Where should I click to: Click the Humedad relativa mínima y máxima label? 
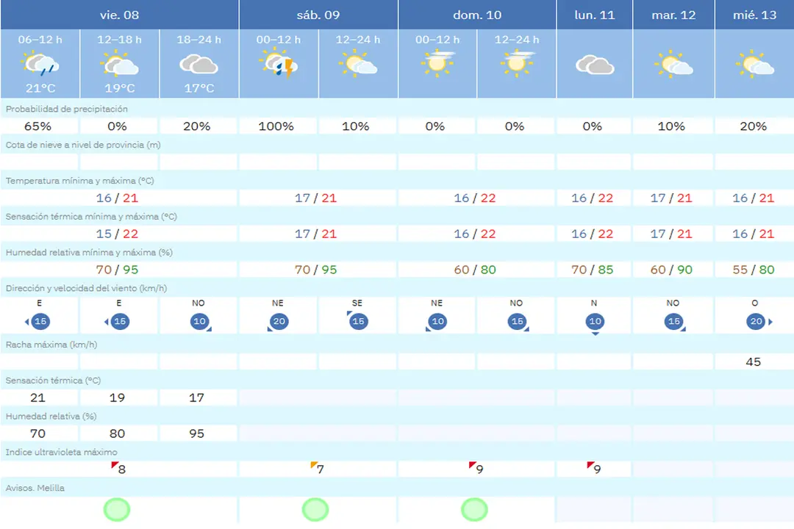point(89,252)
